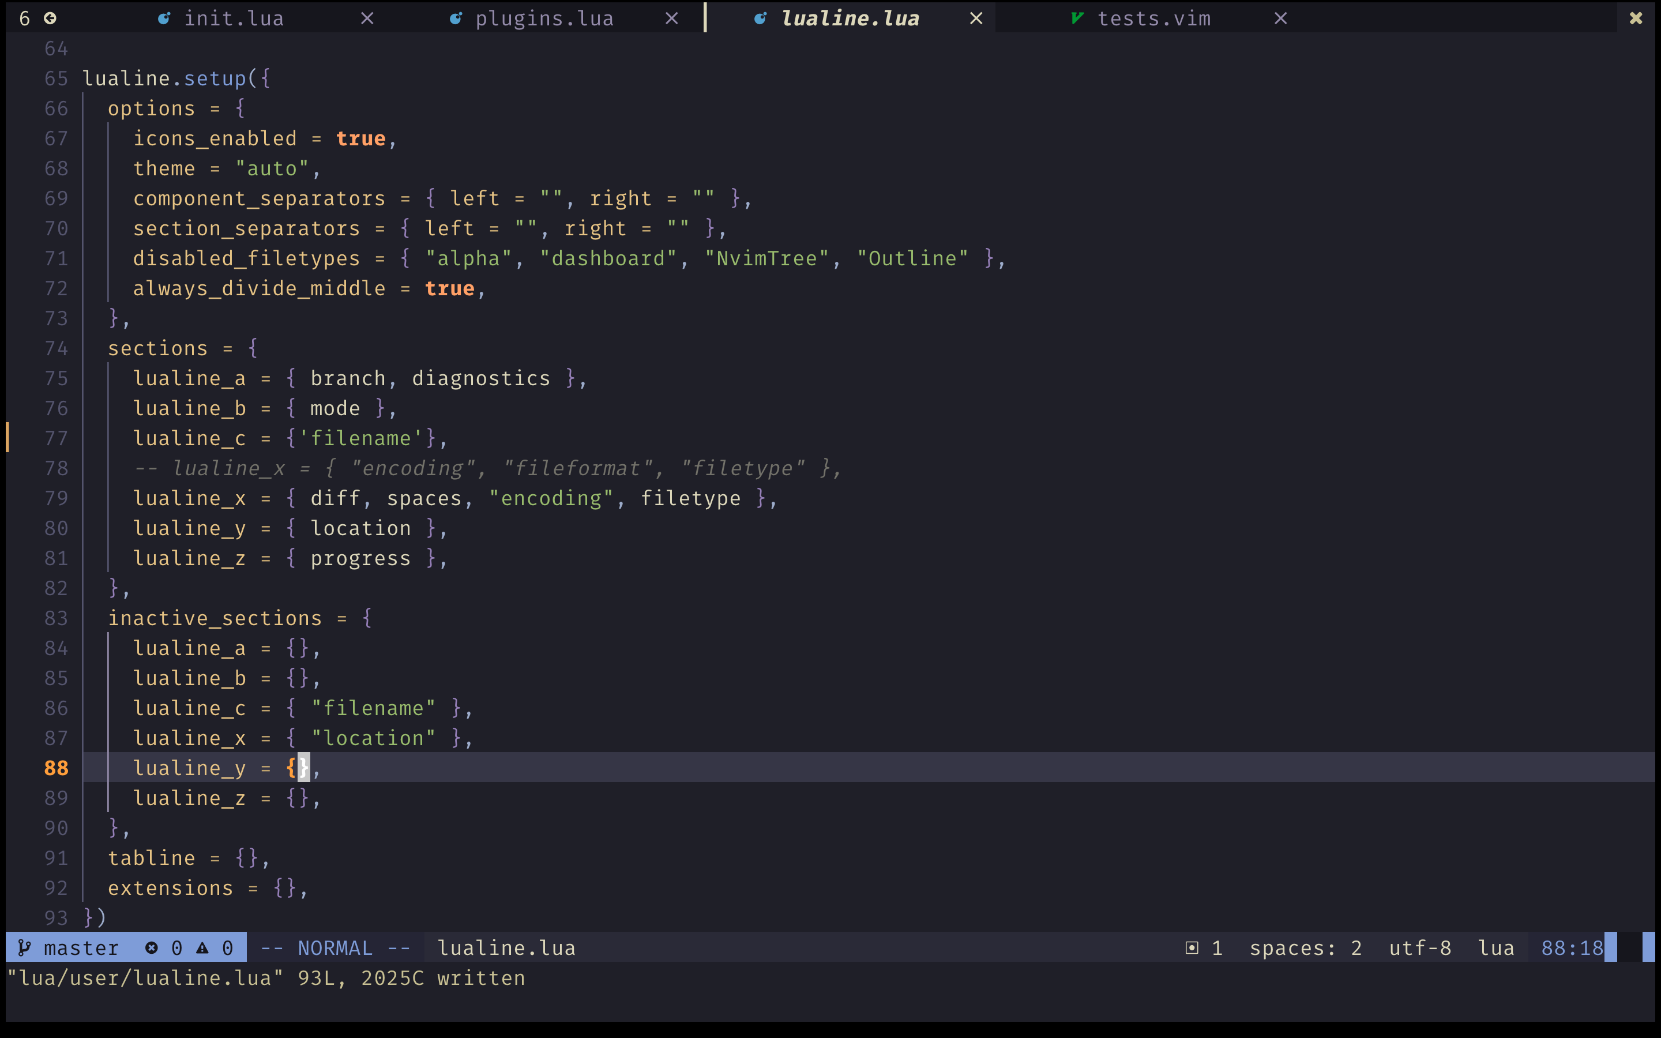Click the 88:18 cursor location entry
Screen dimensions: 1661x1038
(1572, 948)
